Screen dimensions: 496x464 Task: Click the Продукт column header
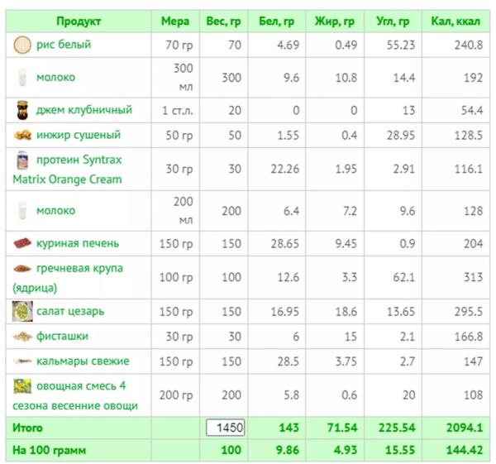tap(79, 21)
